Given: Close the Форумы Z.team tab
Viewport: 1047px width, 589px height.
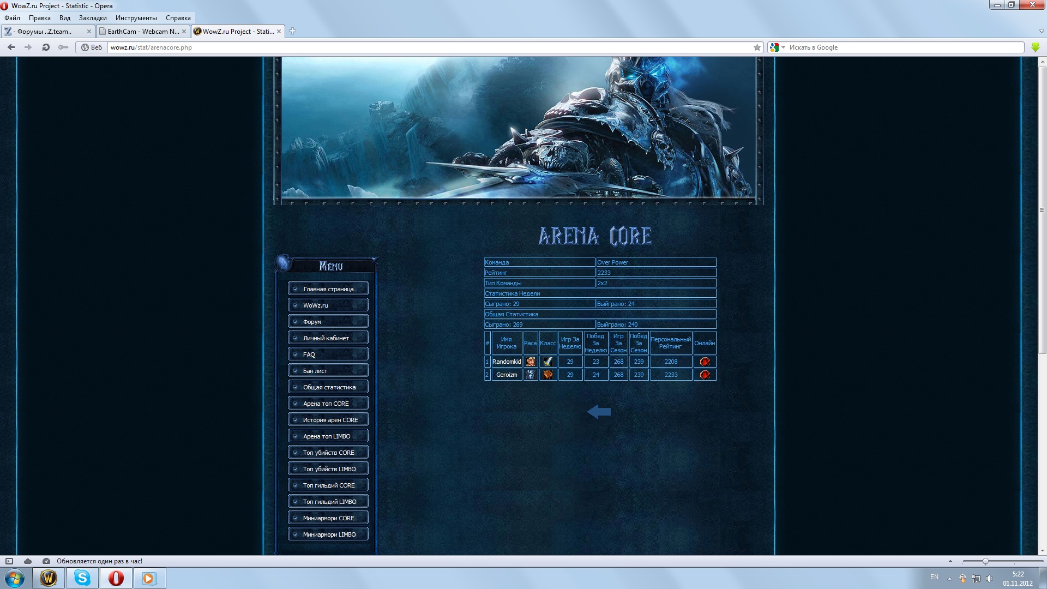Looking at the screenshot, I should (89, 32).
